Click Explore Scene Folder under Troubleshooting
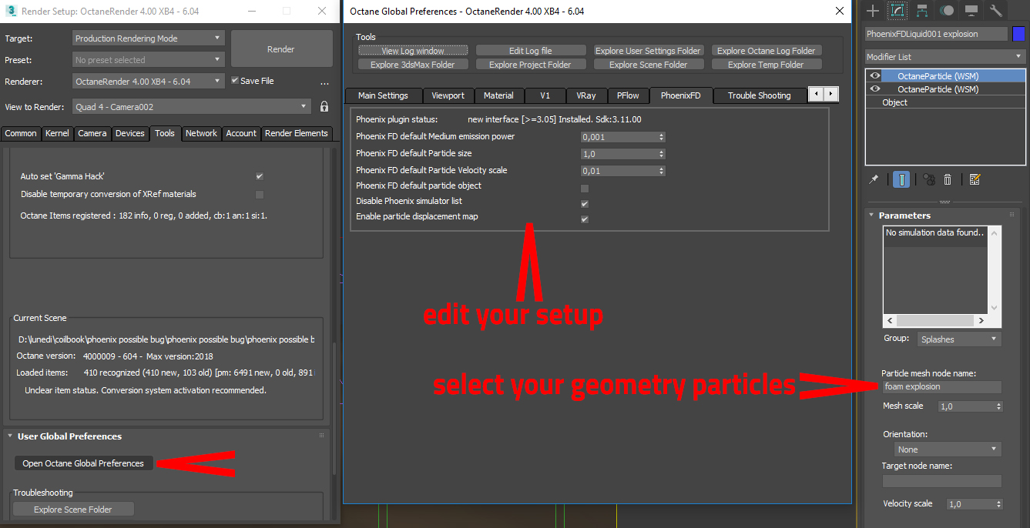 tap(73, 510)
